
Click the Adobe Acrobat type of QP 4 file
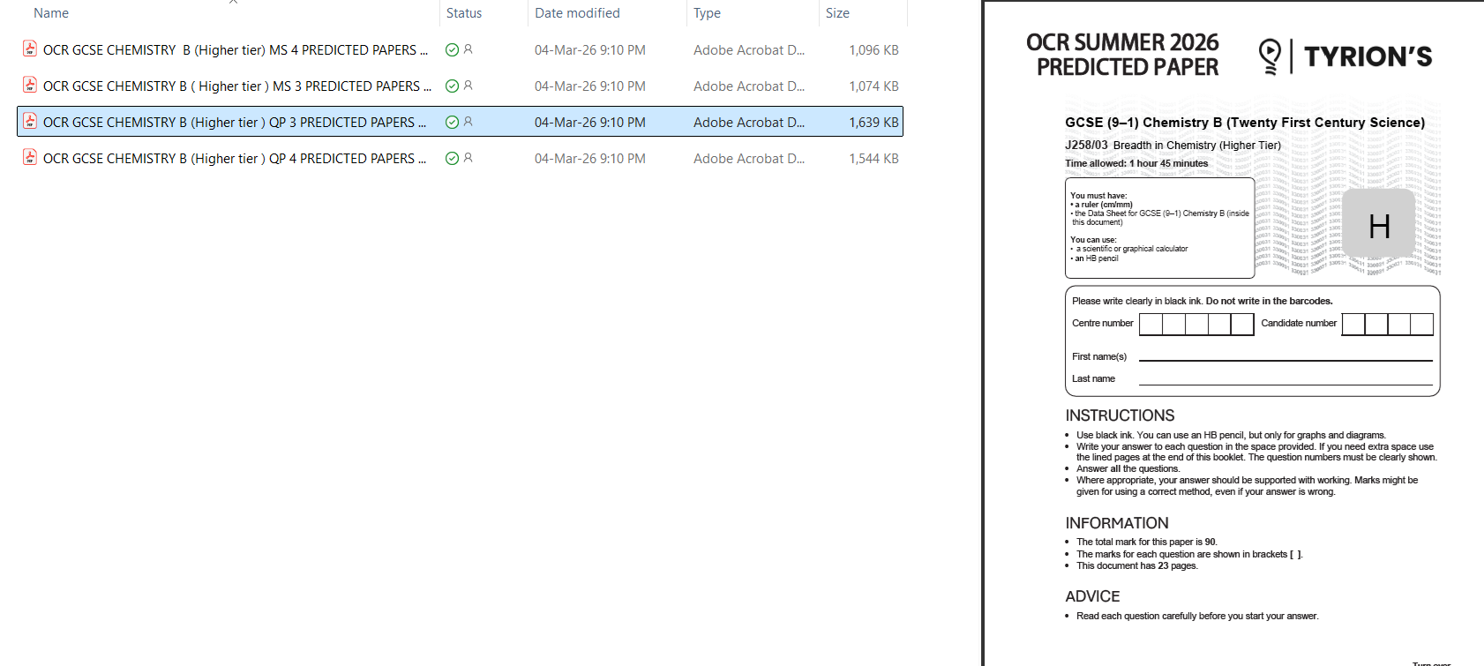[748, 159]
